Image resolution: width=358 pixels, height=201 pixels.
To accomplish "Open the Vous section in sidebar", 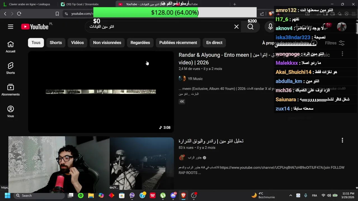I will pyautogui.click(x=10, y=112).
